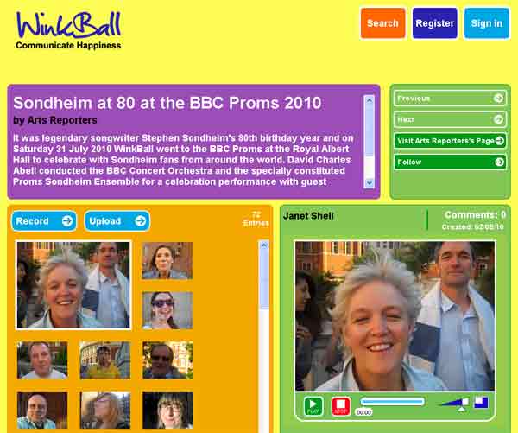Click the Sign in button

pyautogui.click(x=487, y=23)
